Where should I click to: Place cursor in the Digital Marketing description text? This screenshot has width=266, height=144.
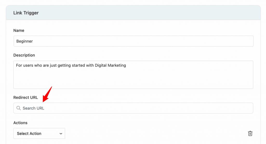(x=110, y=66)
